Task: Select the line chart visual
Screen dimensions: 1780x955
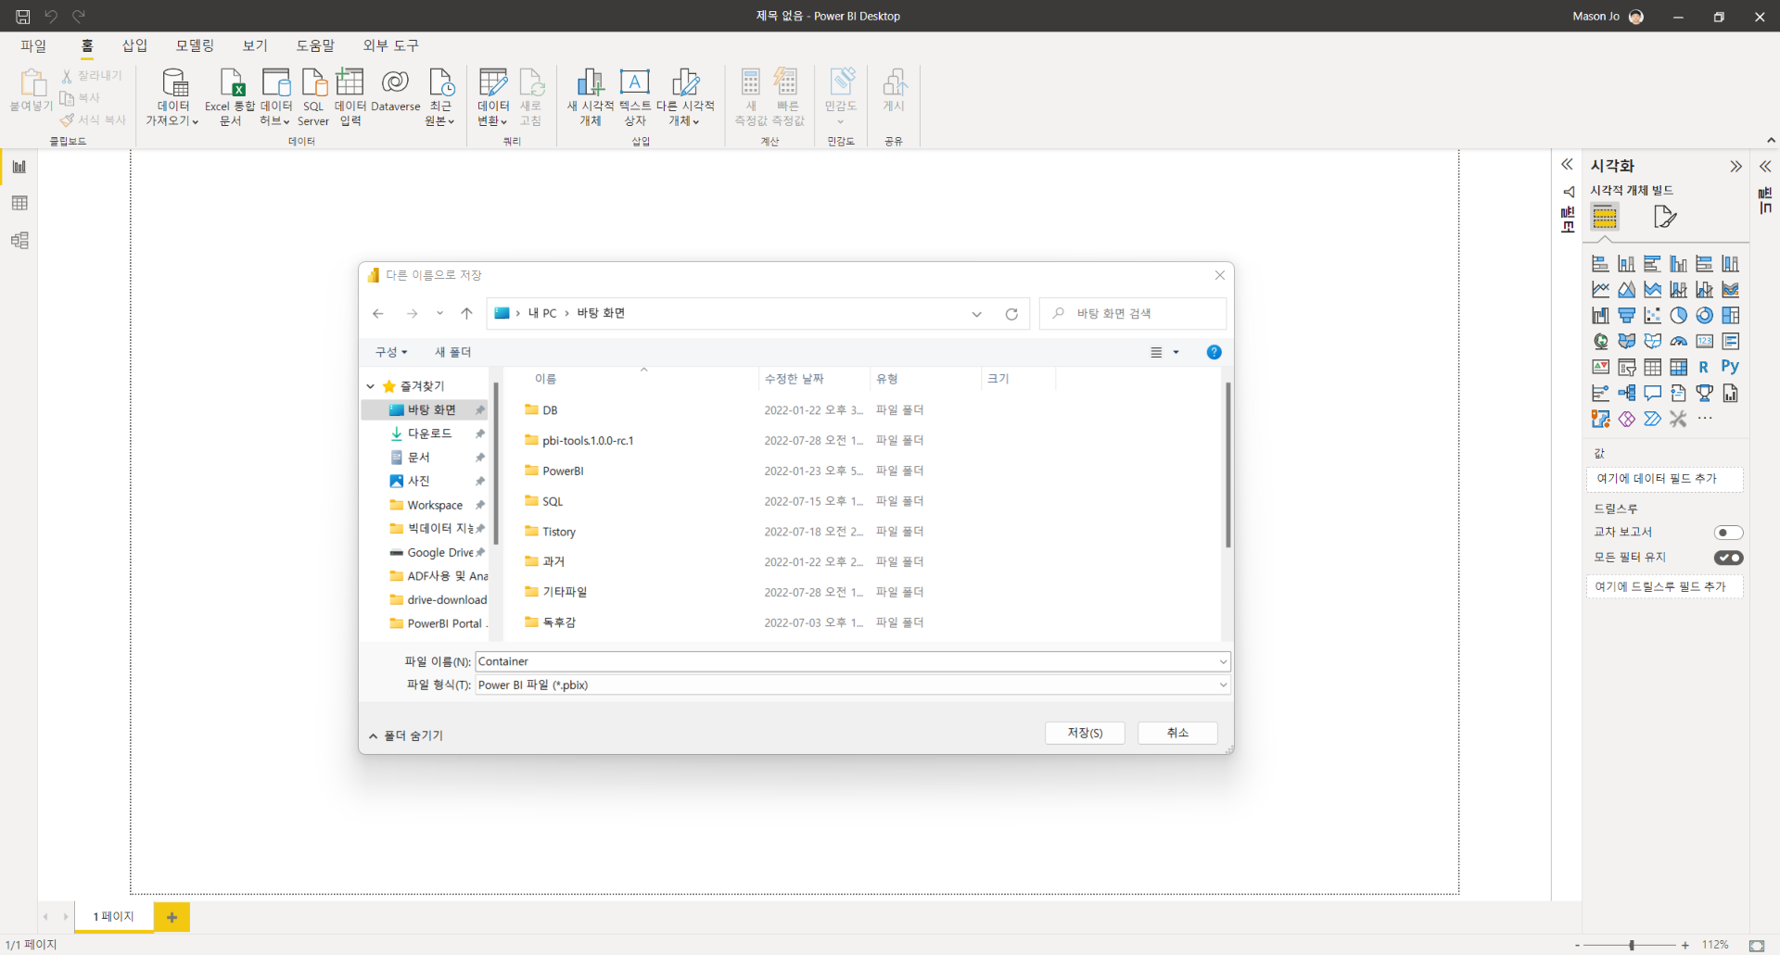Action: 1600,290
